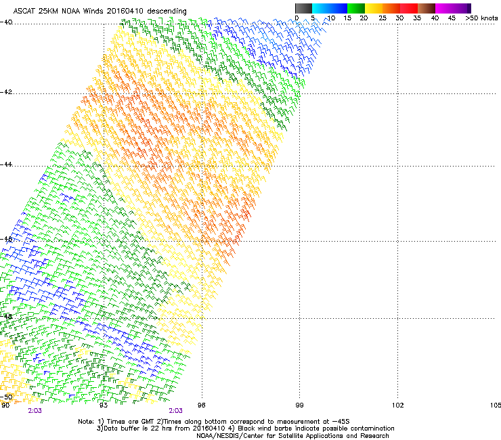Click the 'Times are GMT' note line
The height and width of the screenshot is (440, 501).
(x=214, y=422)
